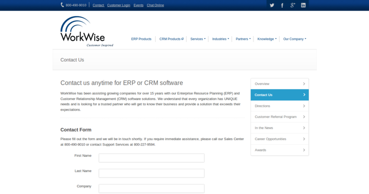This screenshot has width=369, height=194.
Task: Click the chevron on Awards row
Action: (304, 150)
